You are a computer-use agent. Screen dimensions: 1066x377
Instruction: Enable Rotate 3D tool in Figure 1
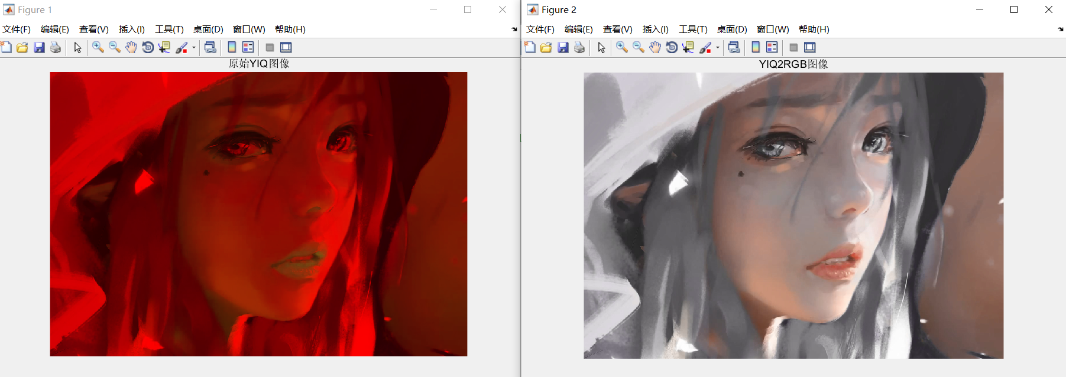point(148,48)
